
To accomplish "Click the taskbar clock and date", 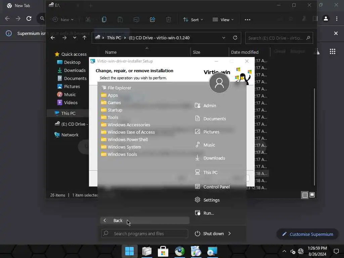I will click(317, 251).
